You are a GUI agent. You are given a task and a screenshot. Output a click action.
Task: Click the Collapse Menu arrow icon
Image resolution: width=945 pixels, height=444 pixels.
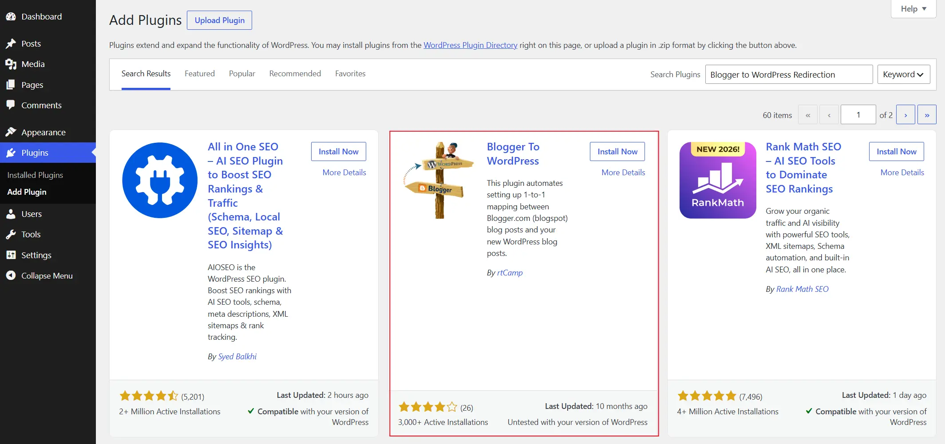click(11, 275)
